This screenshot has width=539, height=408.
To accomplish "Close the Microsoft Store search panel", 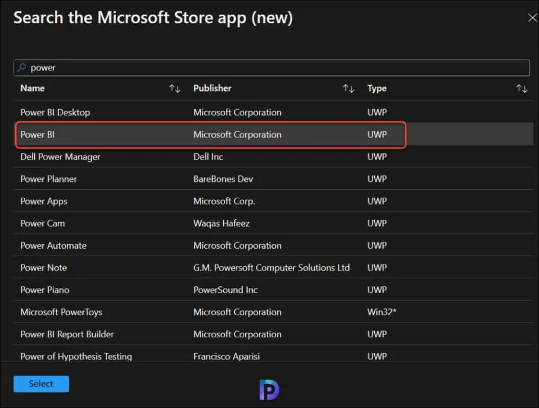I will point(533,17).
